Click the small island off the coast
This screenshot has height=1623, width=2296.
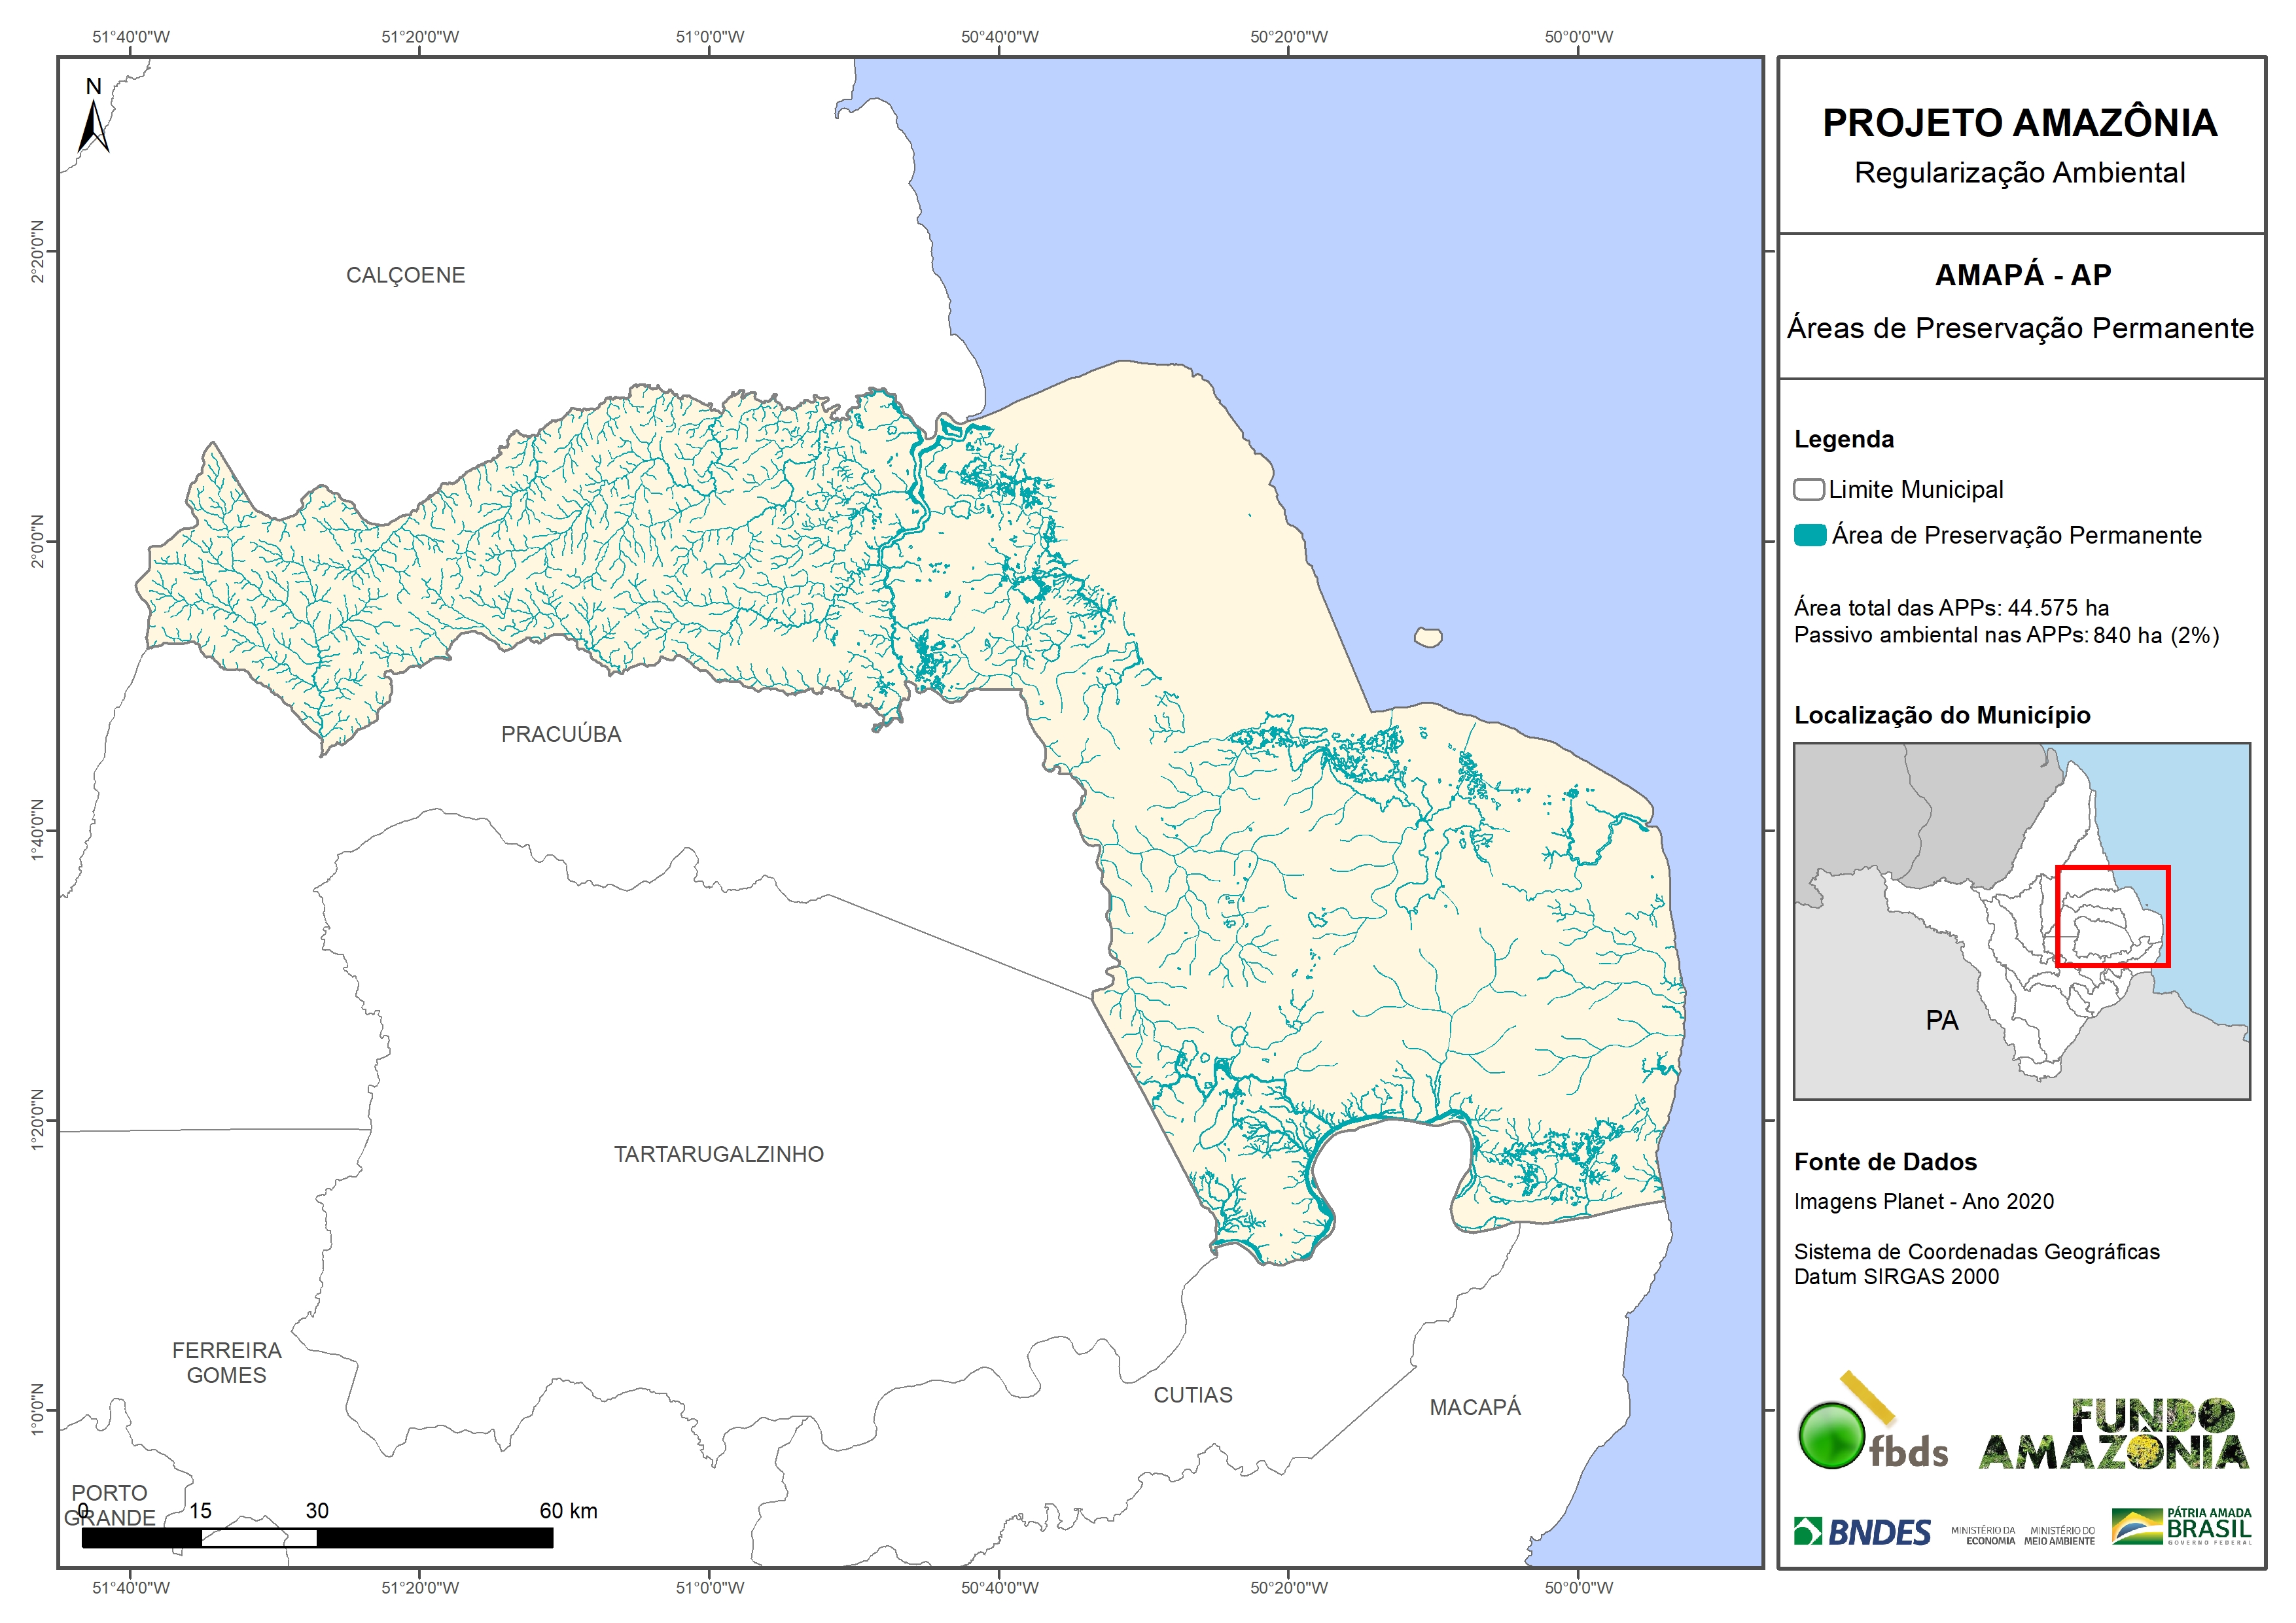point(1428,637)
